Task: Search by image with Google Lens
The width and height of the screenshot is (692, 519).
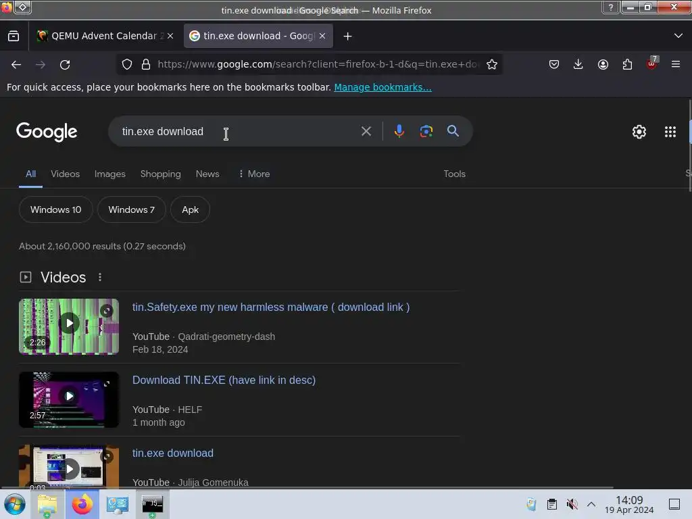Action: tap(426, 131)
